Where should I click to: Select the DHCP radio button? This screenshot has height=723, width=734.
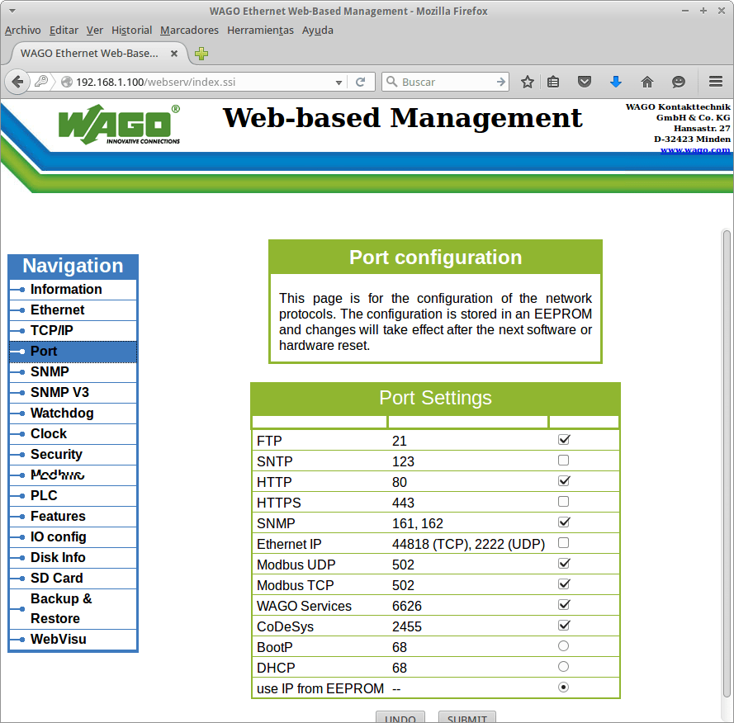[563, 666]
